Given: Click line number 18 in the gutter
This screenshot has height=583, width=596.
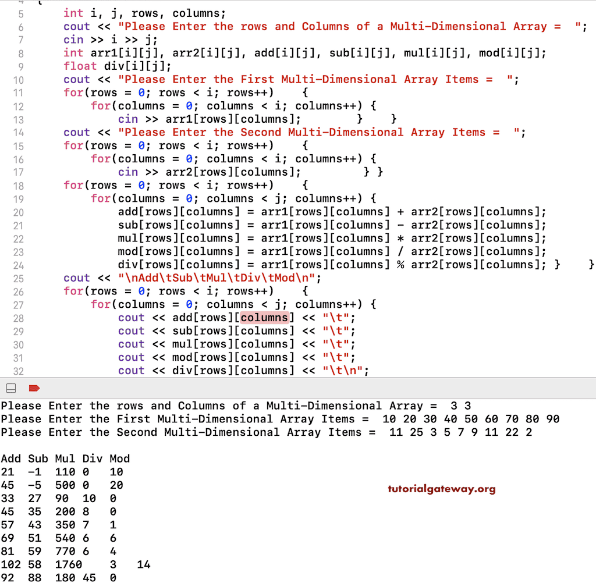Looking at the screenshot, I should tap(19, 185).
